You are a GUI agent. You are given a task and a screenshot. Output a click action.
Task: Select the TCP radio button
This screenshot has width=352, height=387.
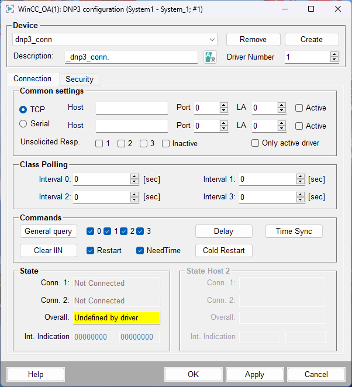(x=23, y=109)
